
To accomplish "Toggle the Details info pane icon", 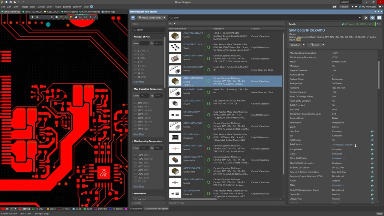I will pos(372,18).
